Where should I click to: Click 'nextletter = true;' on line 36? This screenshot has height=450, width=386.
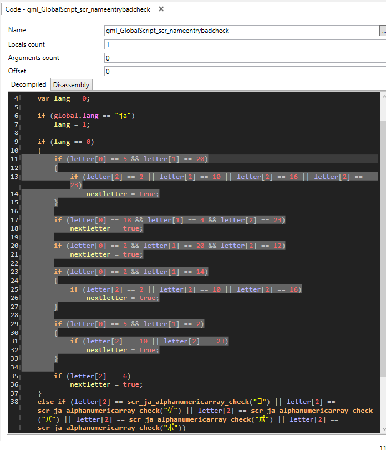point(106,384)
